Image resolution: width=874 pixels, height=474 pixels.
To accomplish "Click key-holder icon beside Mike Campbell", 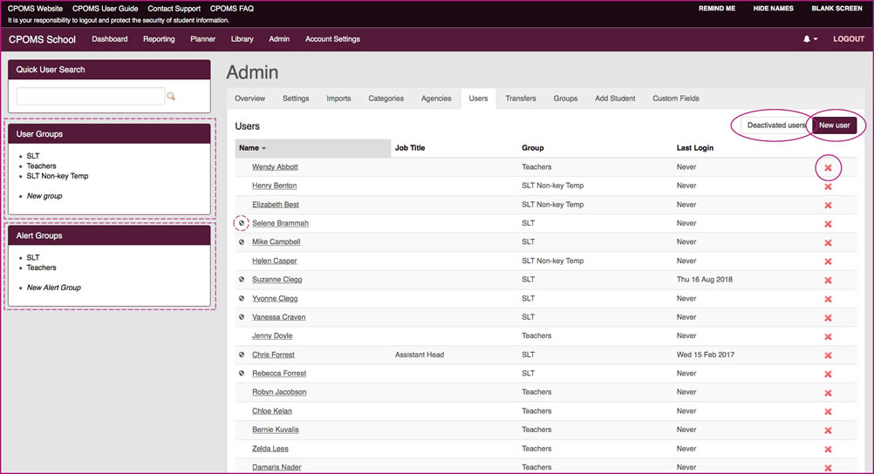I will 242,241.
